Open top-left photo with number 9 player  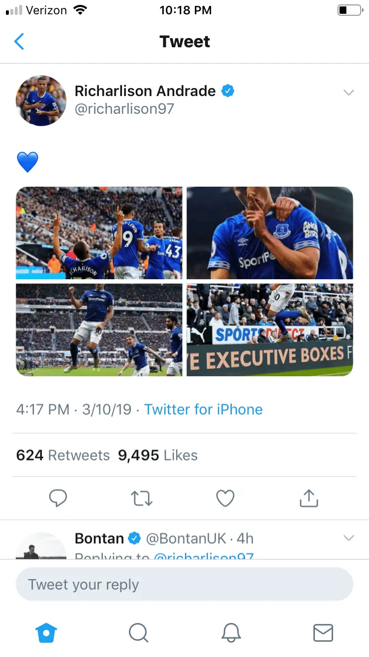pyautogui.click(x=99, y=233)
